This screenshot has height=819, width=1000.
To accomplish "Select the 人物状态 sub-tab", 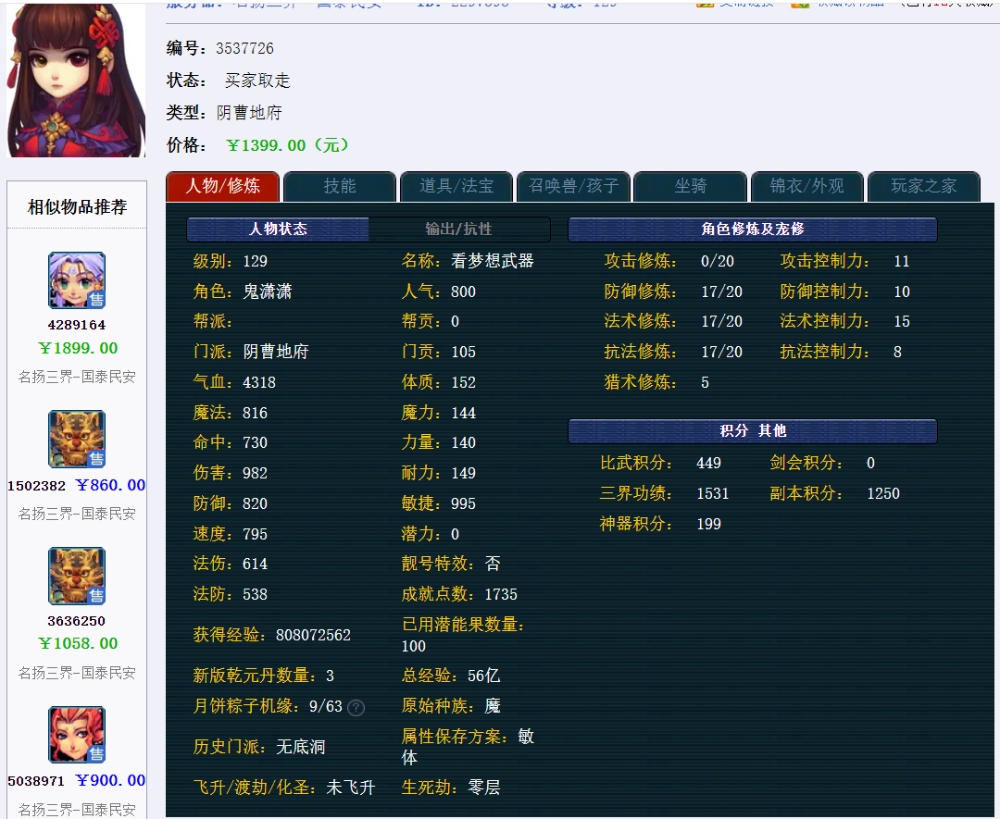I will [x=278, y=229].
